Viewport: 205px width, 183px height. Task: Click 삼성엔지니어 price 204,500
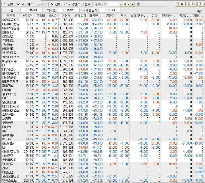pyautogui.click(x=29, y=151)
